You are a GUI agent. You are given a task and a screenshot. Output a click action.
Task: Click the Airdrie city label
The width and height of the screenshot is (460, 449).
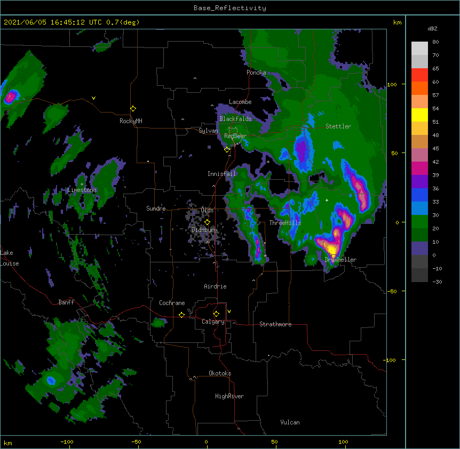(215, 286)
